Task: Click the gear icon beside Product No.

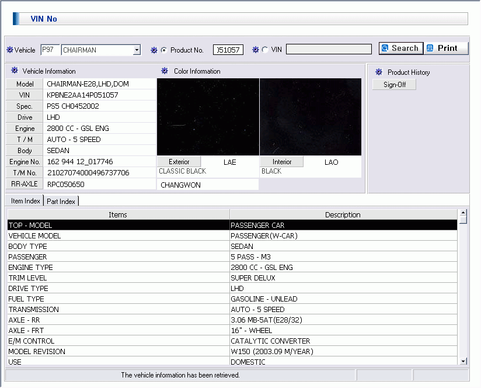Action: point(154,50)
